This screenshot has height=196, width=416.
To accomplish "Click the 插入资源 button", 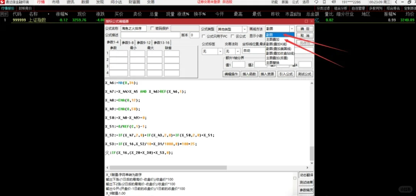I will pos(267,74).
